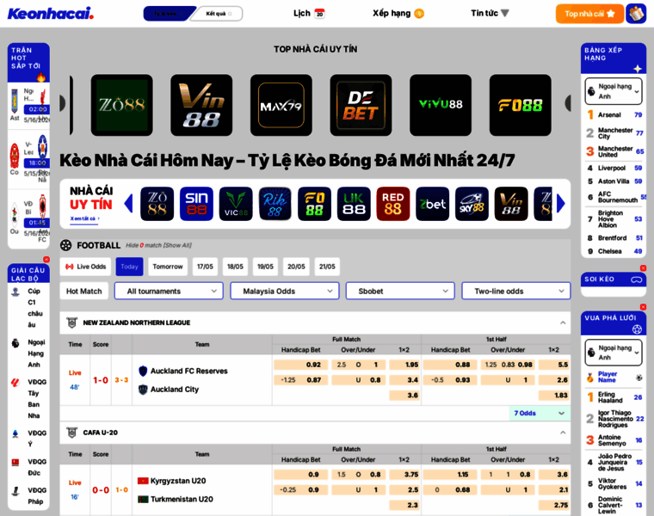Screen dimensions: 654x516
Task: Select the Today date tab
Action: point(129,267)
